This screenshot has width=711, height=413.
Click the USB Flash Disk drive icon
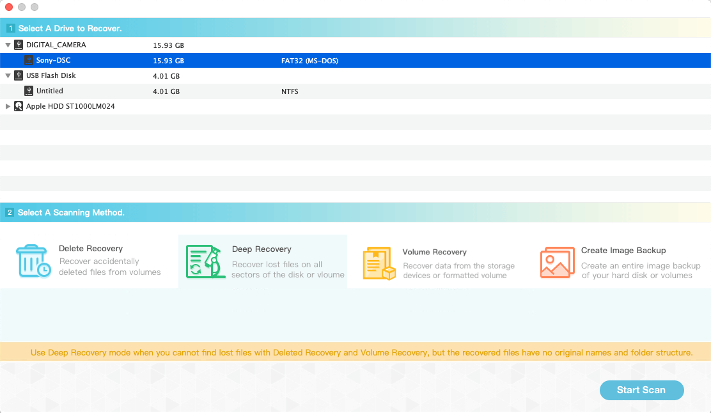[x=19, y=75]
